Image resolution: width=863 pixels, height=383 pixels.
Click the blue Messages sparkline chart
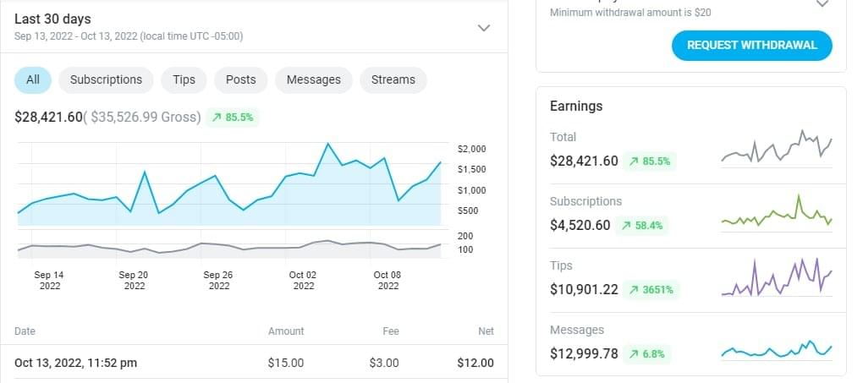[776, 349]
